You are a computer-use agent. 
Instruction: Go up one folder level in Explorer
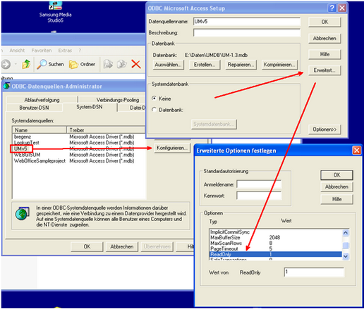coord(26,64)
